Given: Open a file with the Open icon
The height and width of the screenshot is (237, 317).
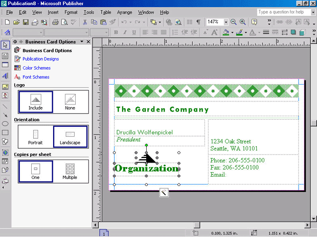Looking at the screenshot, I should (16, 22).
